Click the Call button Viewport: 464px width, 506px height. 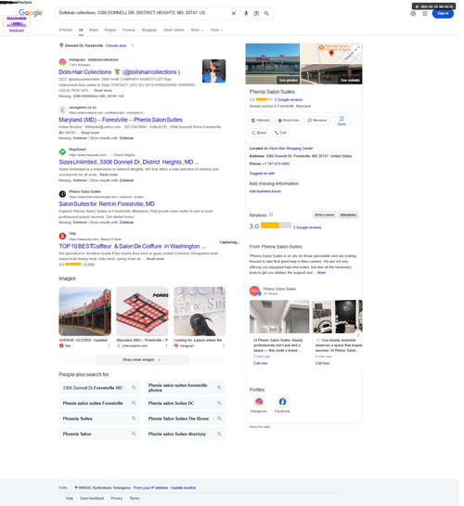click(280, 133)
